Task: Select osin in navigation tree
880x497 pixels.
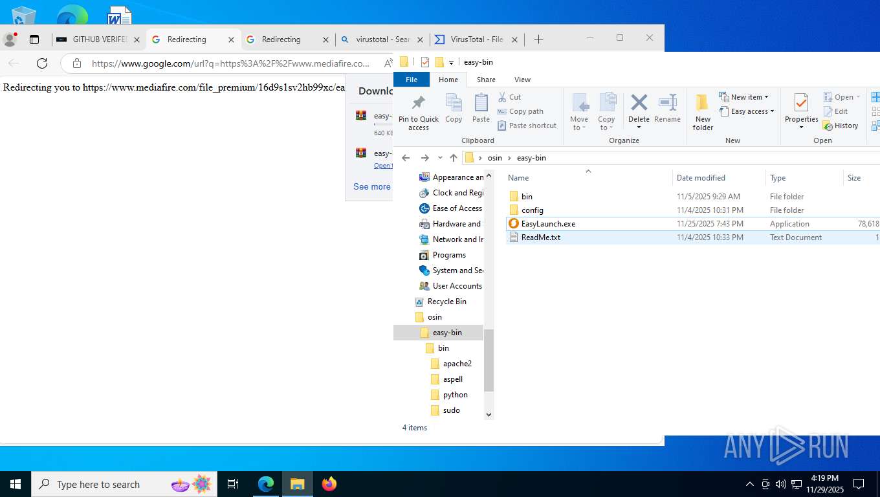Action: pyautogui.click(x=434, y=317)
